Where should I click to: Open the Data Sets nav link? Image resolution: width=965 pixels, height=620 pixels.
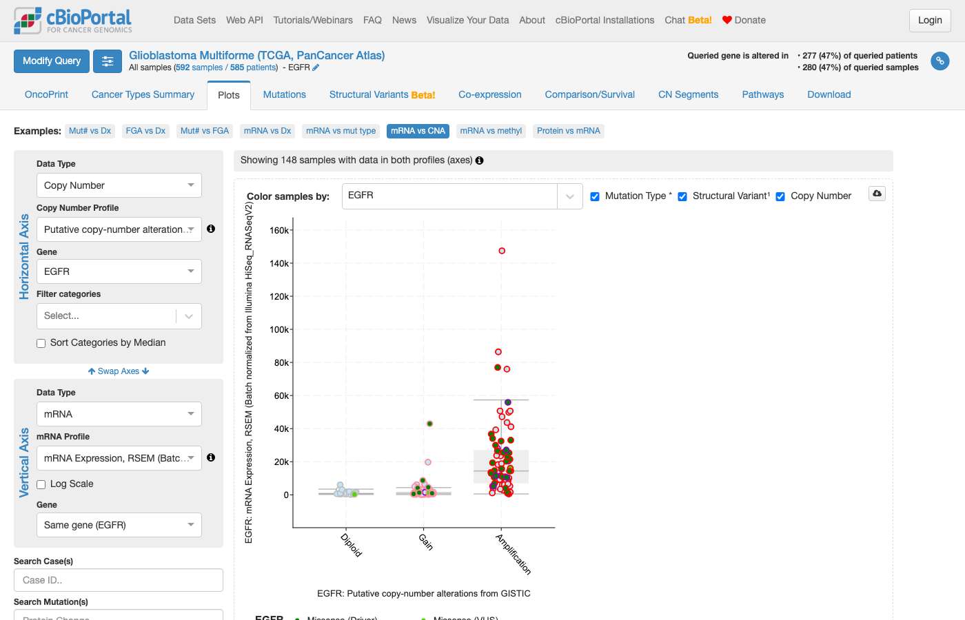tap(194, 20)
